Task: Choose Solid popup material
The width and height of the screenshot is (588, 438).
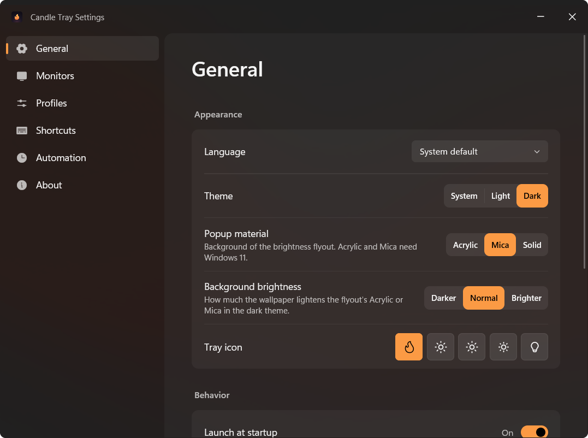Action: [532, 245]
